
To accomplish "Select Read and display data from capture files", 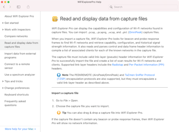I will click(20, 45).
